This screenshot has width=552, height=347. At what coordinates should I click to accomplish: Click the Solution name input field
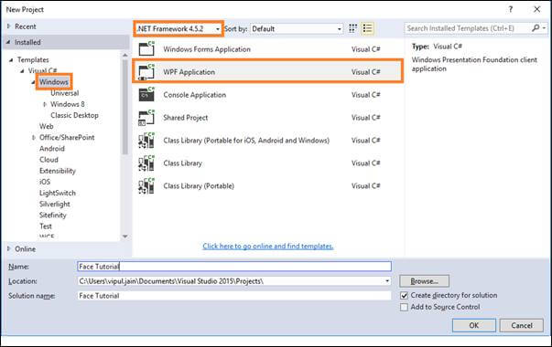coord(234,296)
